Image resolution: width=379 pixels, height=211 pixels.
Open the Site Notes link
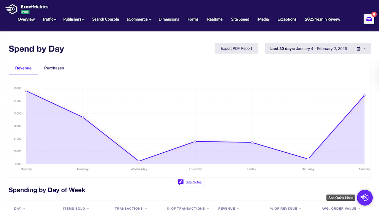pos(193,182)
